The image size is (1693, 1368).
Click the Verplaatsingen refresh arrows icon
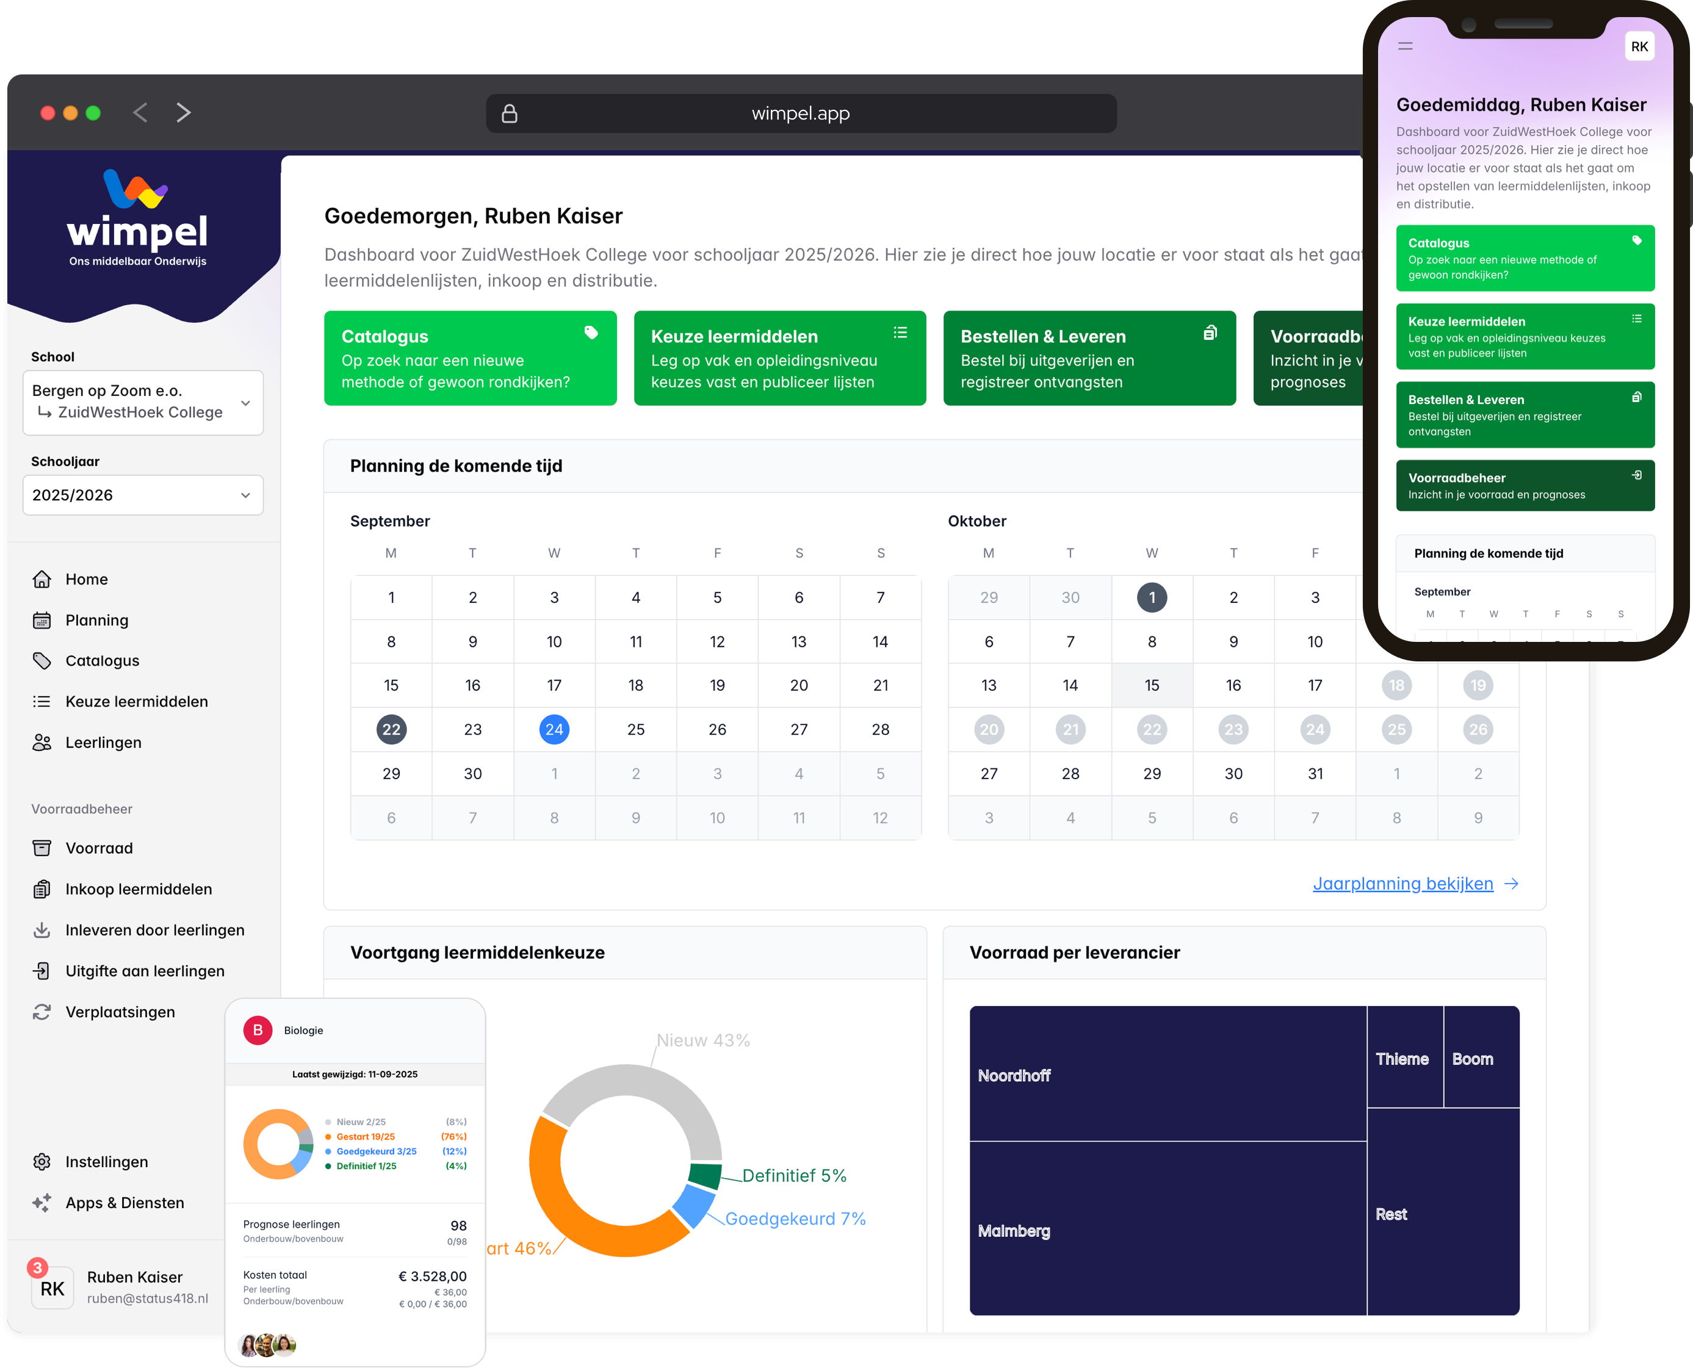pyautogui.click(x=42, y=1012)
